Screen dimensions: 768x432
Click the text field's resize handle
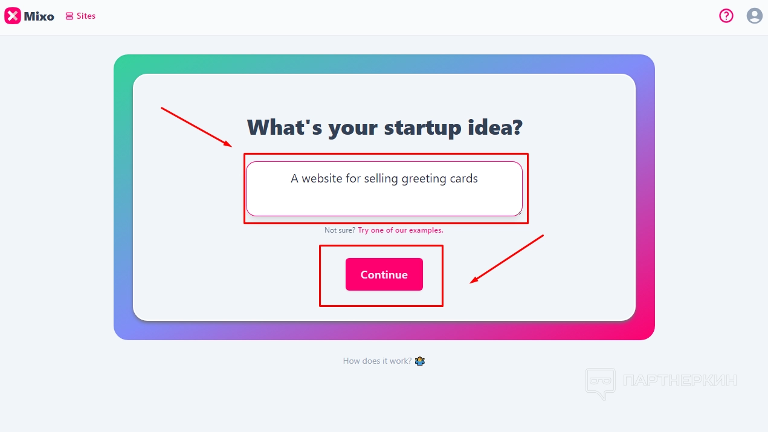519,213
